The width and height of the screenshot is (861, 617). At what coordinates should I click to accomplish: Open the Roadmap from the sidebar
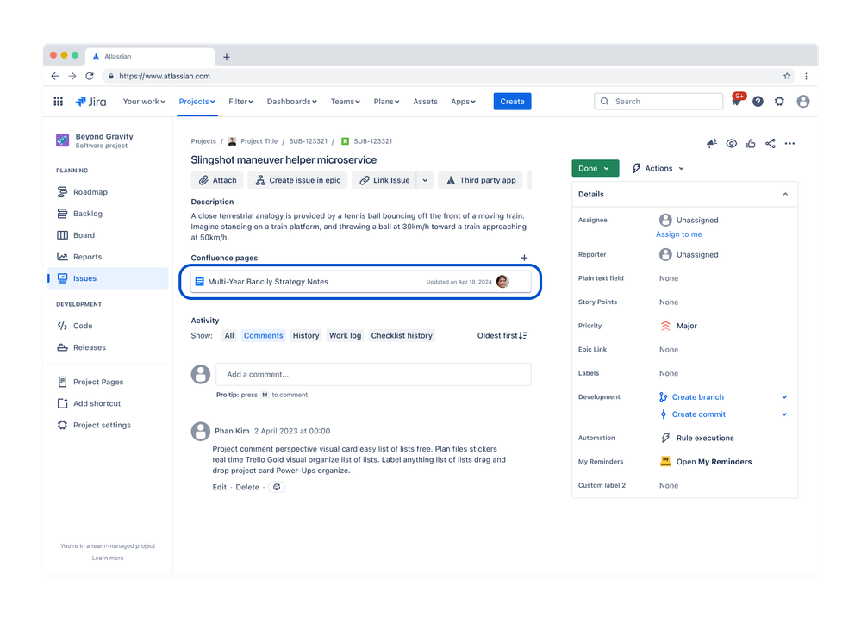click(90, 191)
